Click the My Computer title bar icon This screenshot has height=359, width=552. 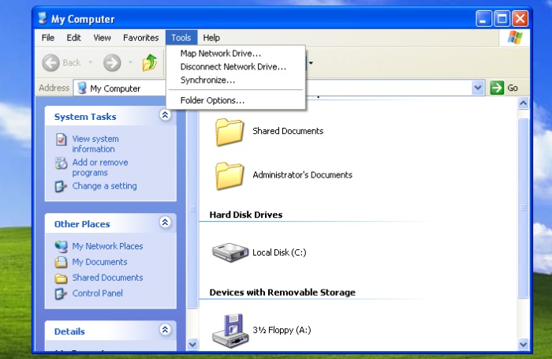click(x=43, y=18)
